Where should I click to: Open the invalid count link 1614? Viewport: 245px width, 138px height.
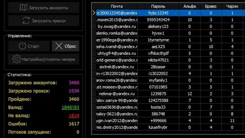pyautogui.click(x=74, y=116)
